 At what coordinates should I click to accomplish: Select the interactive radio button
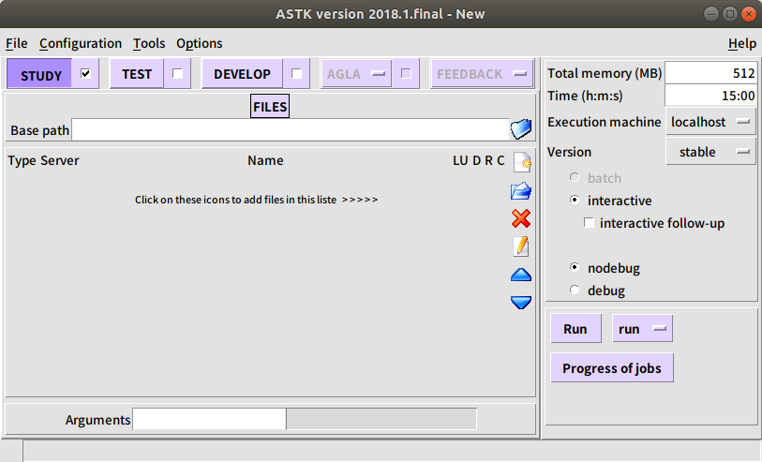pos(575,201)
